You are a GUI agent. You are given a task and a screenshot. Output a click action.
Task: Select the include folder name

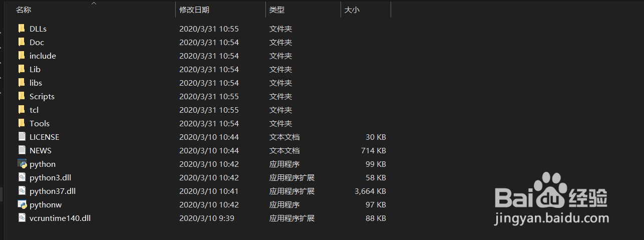point(43,56)
